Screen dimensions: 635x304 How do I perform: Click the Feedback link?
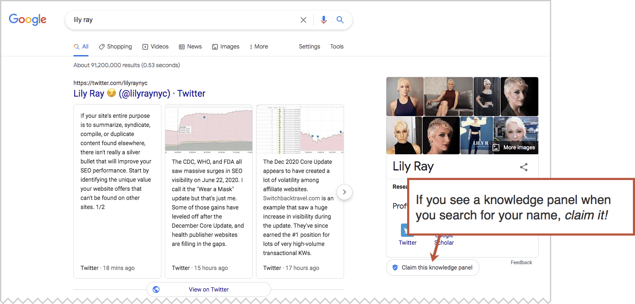click(521, 263)
